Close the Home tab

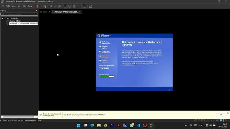click(49, 12)
